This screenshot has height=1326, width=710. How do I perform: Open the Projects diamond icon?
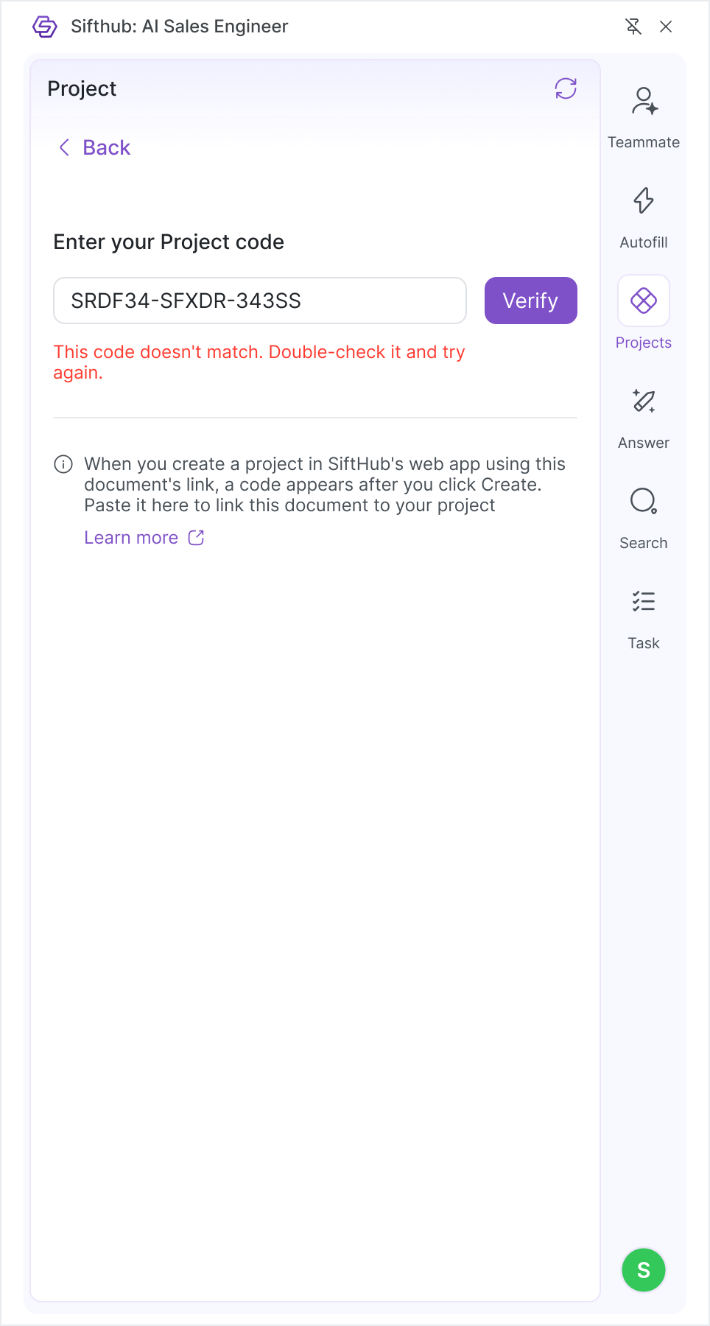644,301
